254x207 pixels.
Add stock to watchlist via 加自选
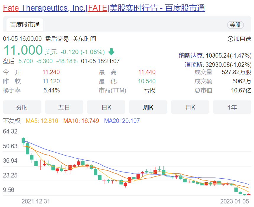(239, 39)
